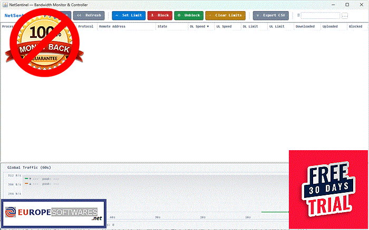Sort by the UL Speed column header

pyautogui.click(x=224, y=26)
